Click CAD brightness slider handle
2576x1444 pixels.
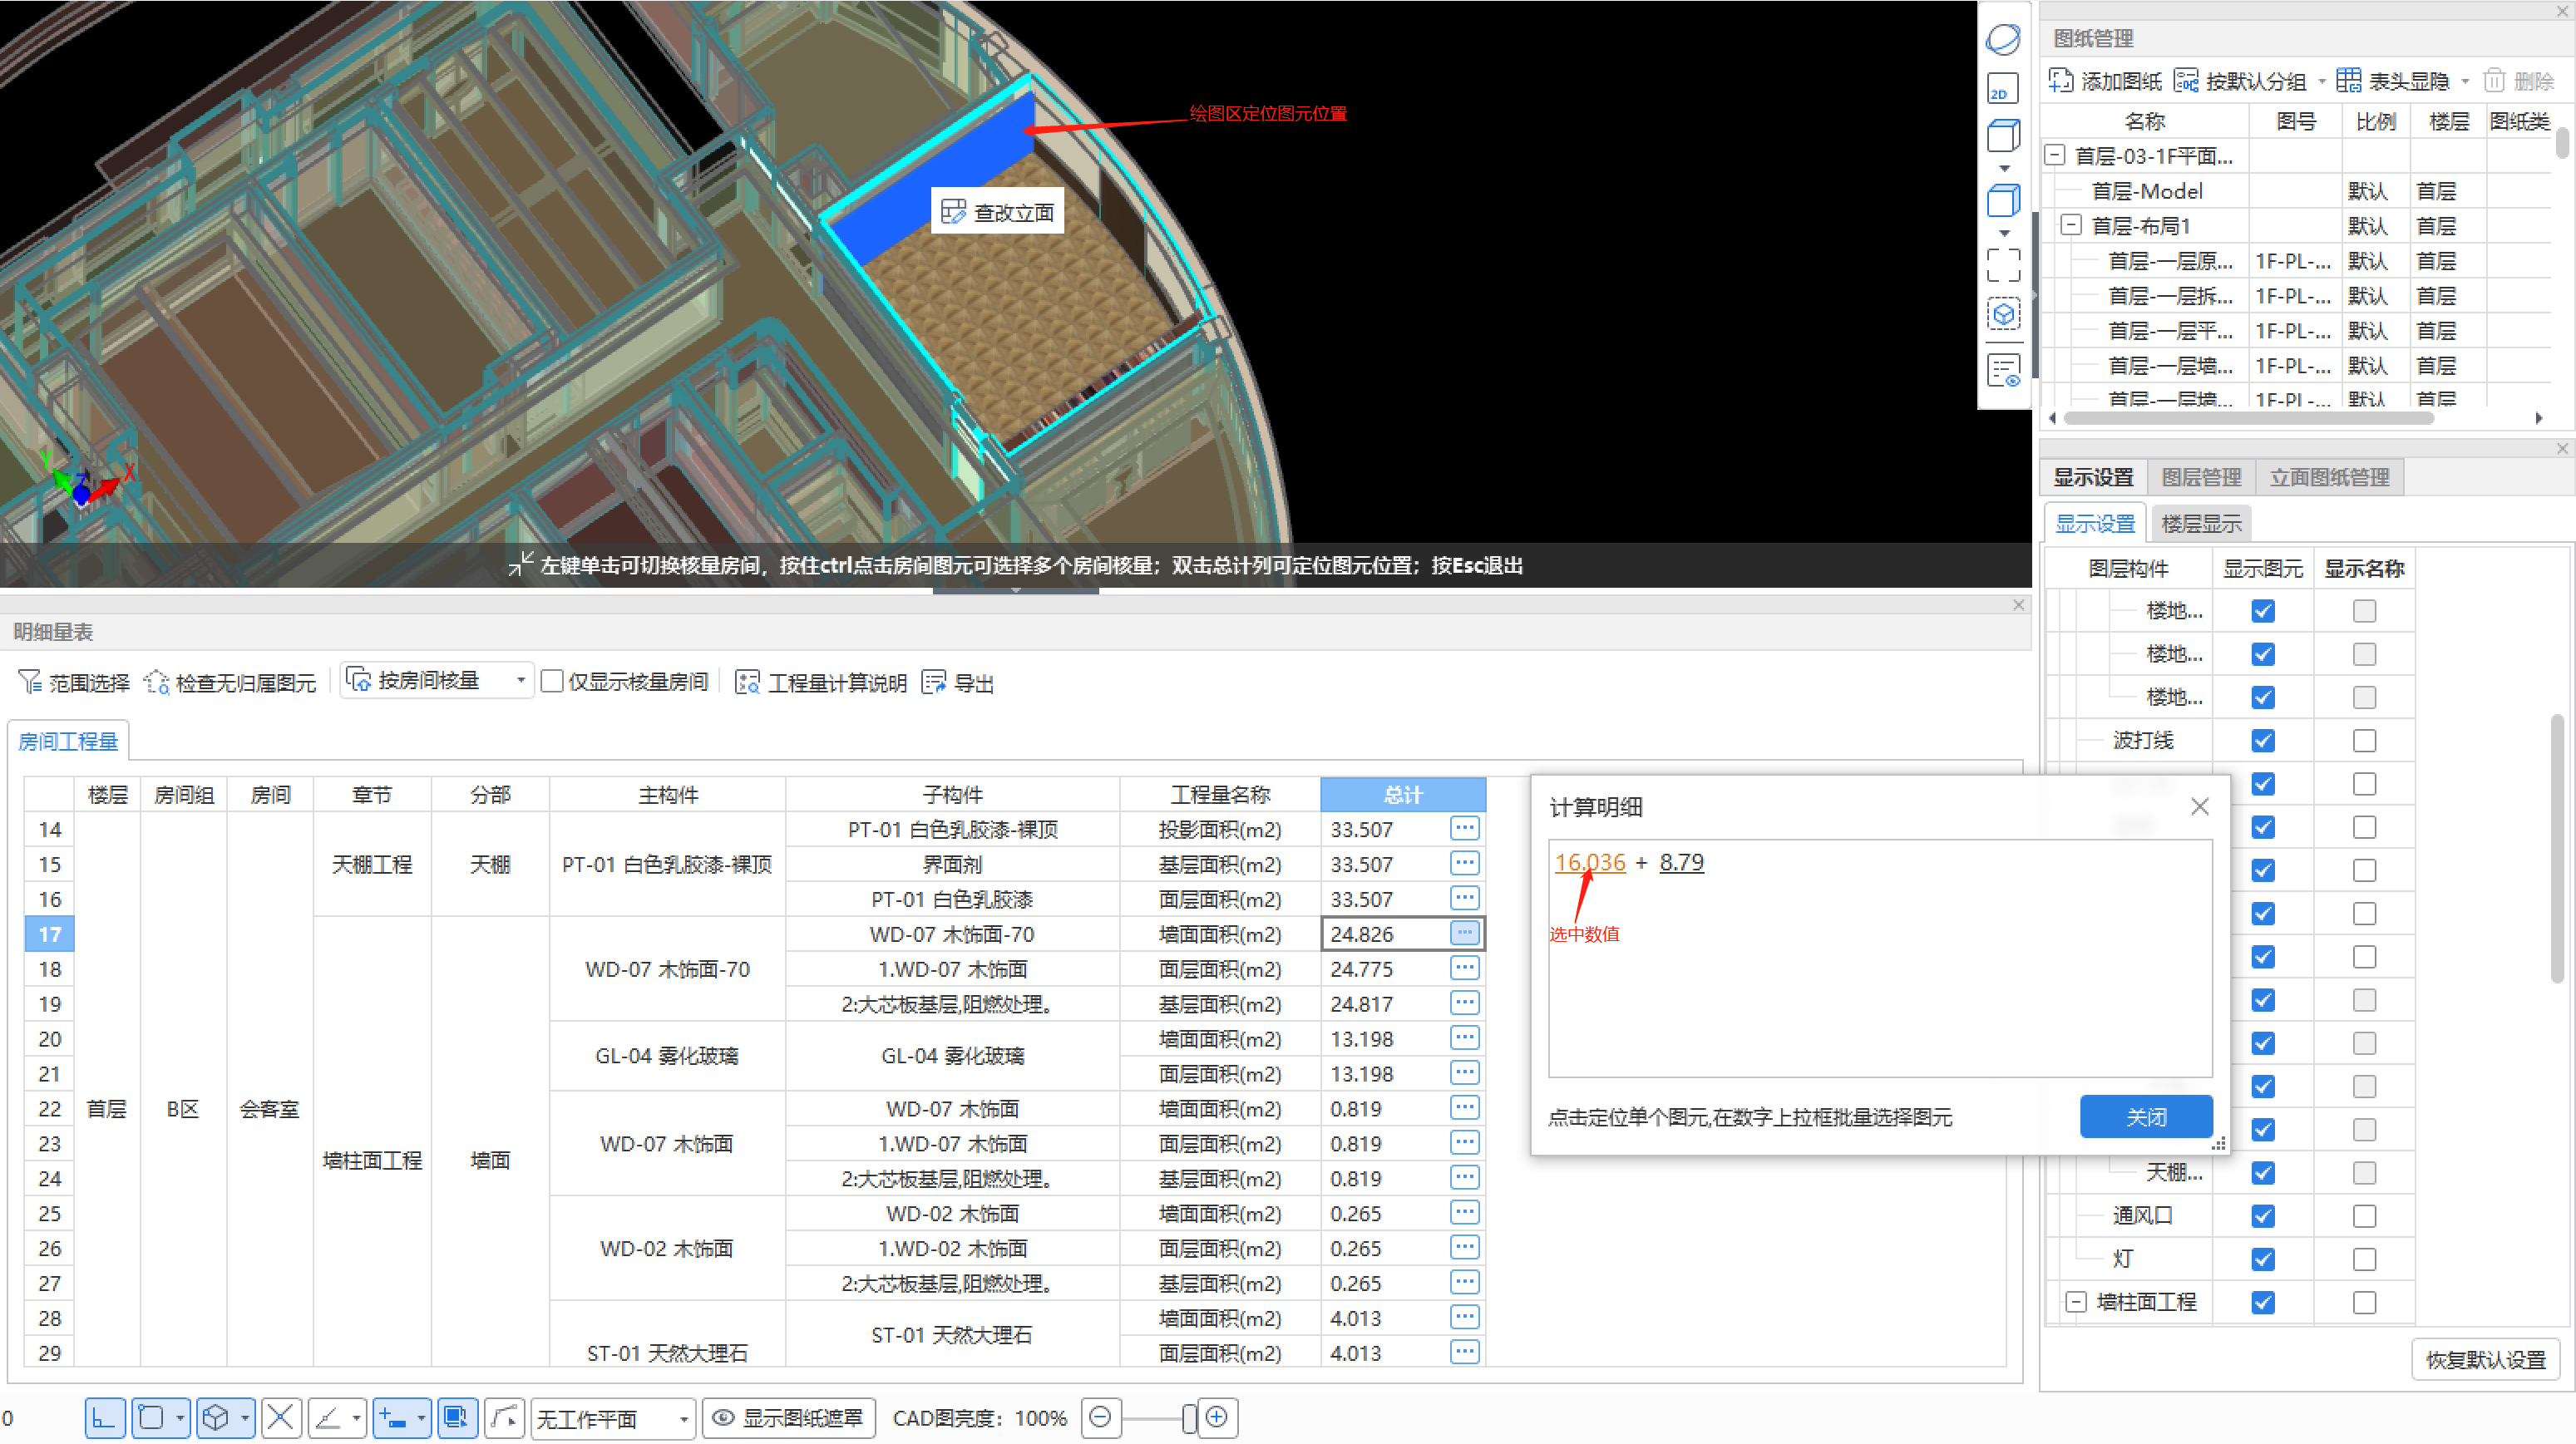pos(1188,1418)
